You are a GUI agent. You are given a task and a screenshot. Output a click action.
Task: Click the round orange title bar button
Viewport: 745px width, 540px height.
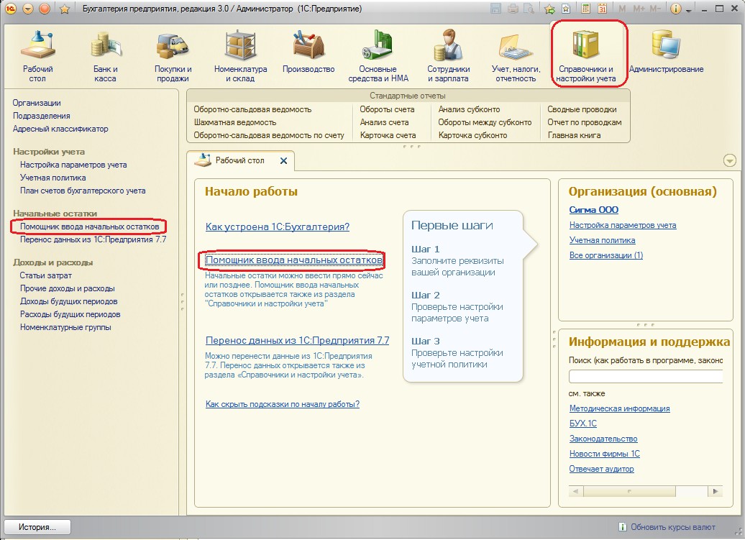(x=45, y=9)
